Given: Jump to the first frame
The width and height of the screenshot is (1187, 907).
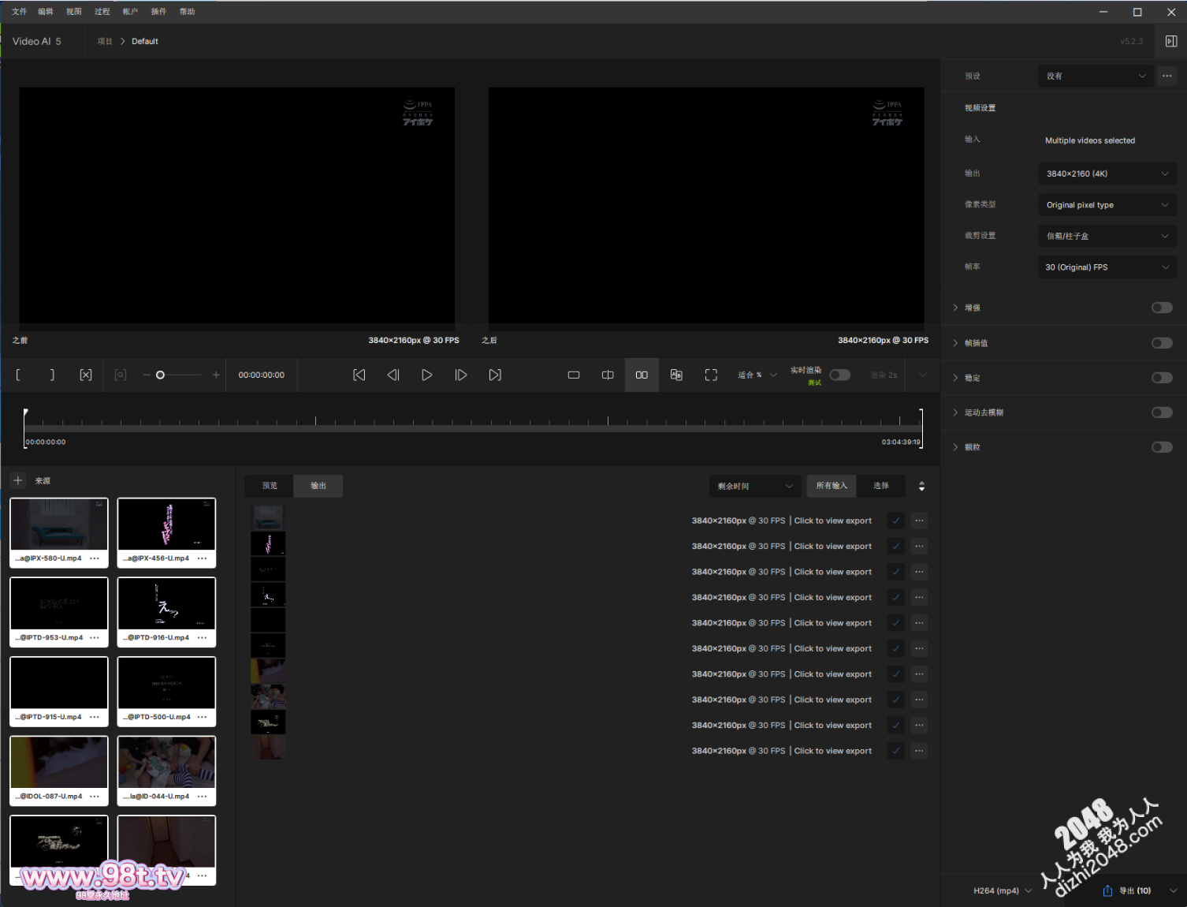Looking at the screenshot, I should click(x=359, y=375).
